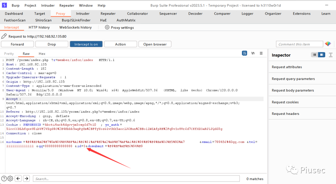Image resolution: width=336 pixels, height=184 pixels.
Task: Open the BurpJSLinkFinder tab
Action: (x=76, y=20)
